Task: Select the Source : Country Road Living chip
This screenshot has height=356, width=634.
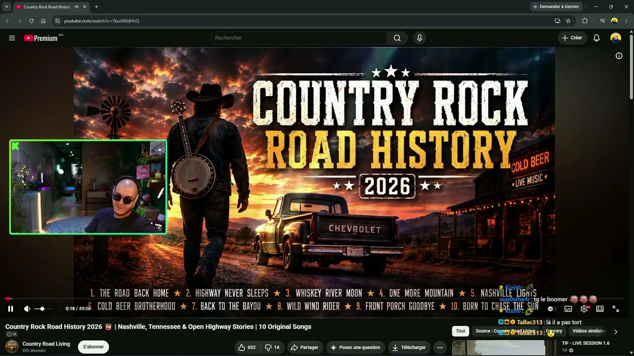Action: (x=505, y=331)
